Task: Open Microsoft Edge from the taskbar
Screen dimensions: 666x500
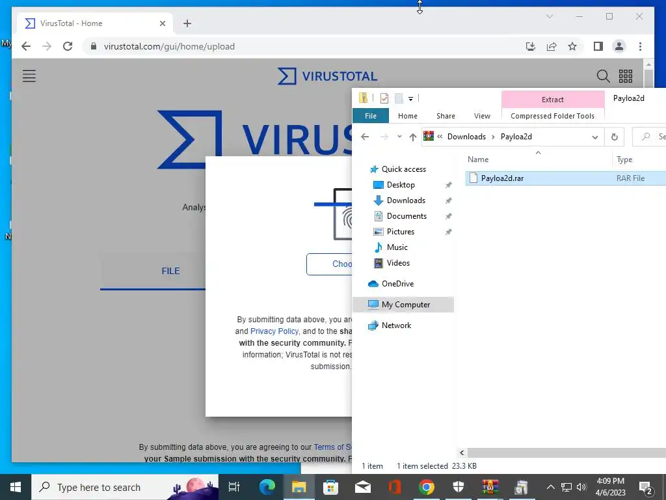Action: [x=267, y=487]
